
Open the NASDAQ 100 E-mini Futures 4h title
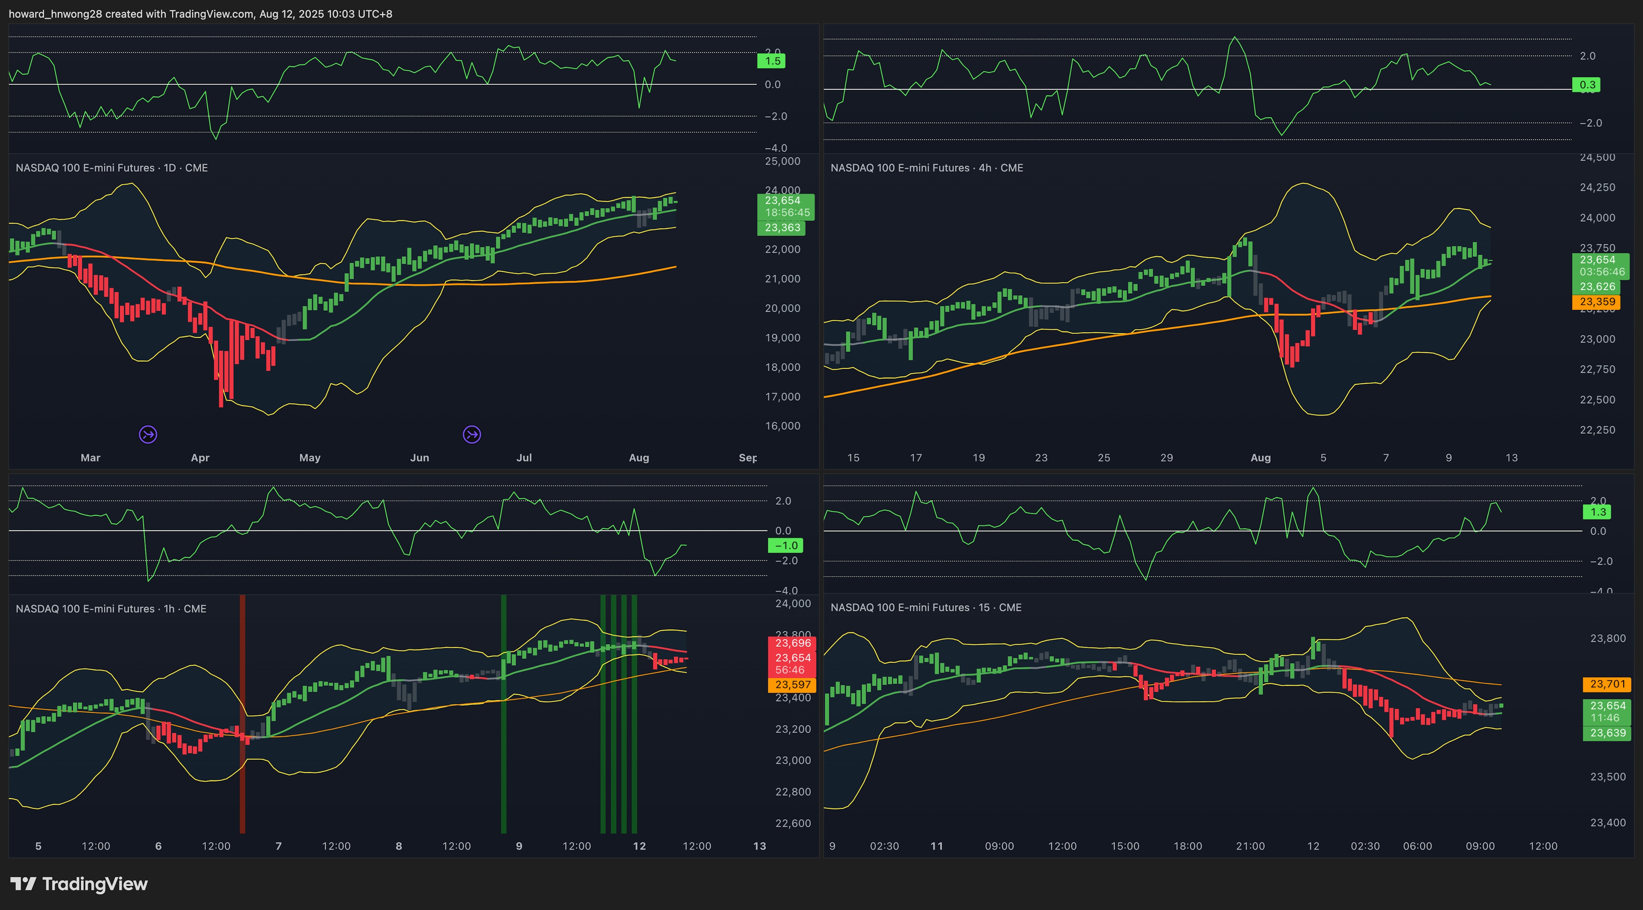927,168
